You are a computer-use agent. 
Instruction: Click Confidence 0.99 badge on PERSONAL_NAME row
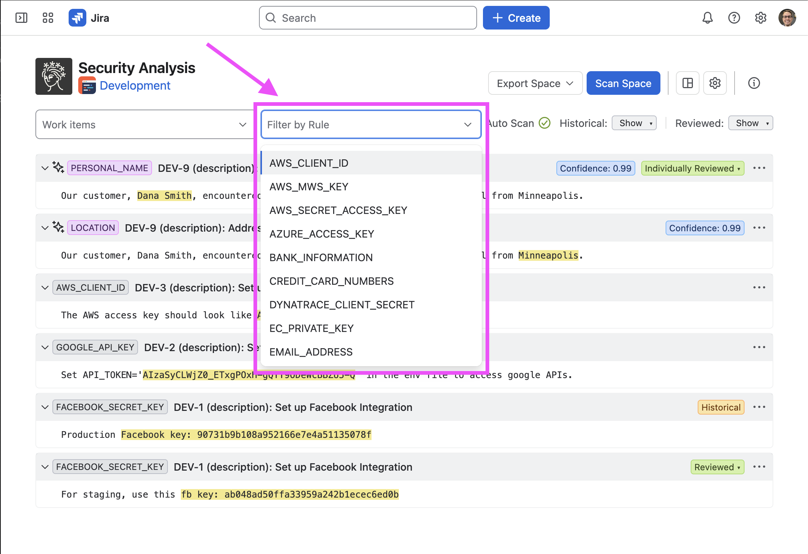click(595, 168)
